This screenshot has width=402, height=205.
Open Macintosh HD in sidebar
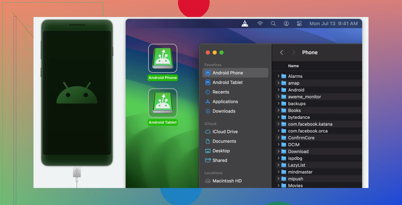235,181
